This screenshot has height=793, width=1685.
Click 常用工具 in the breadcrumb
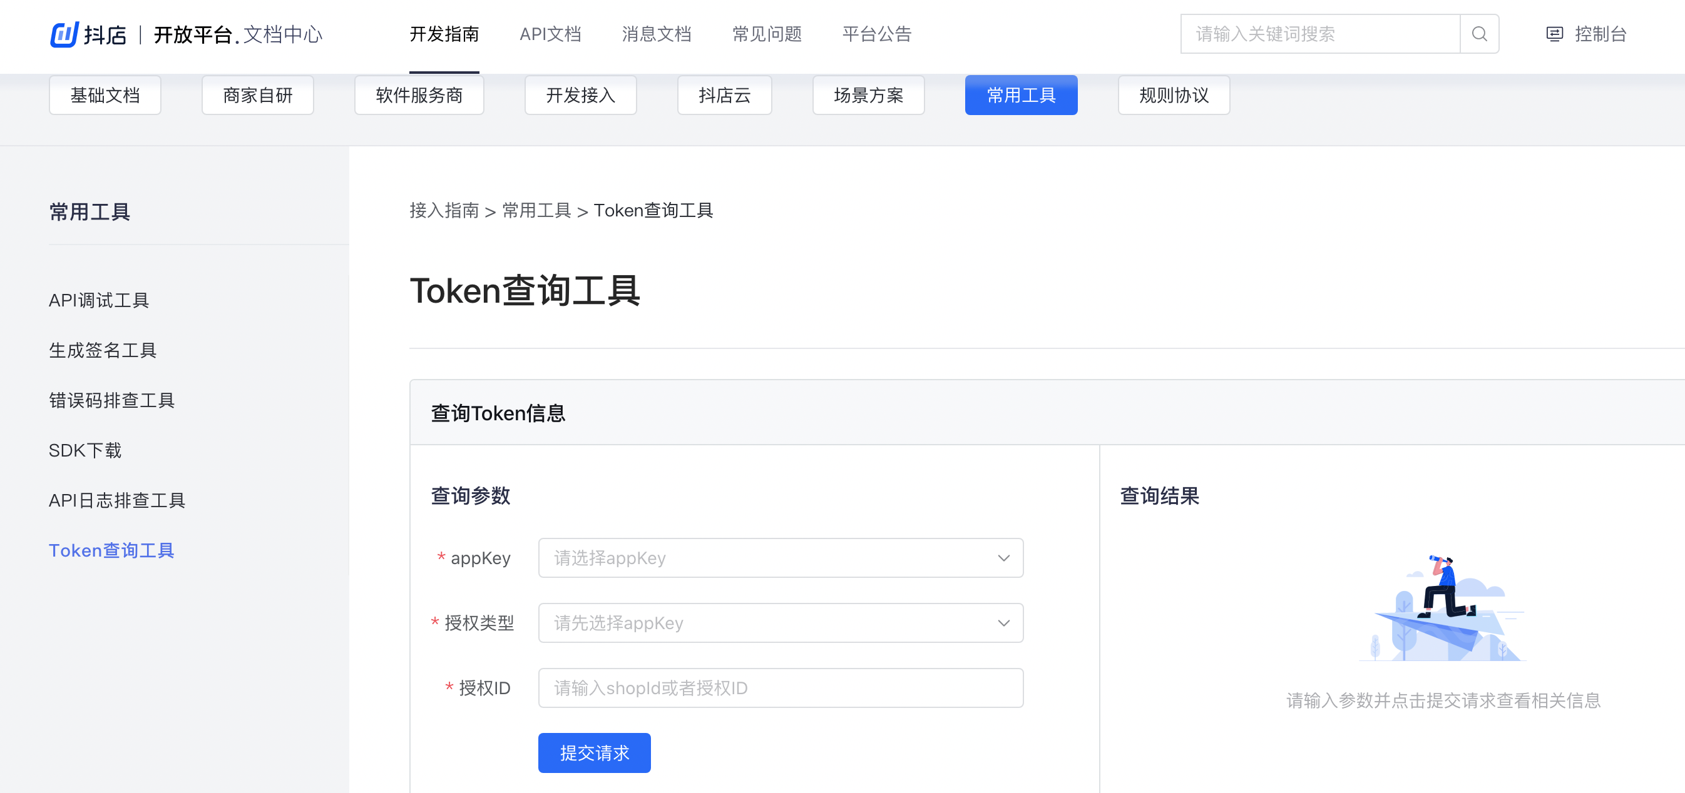coord(536,211)
